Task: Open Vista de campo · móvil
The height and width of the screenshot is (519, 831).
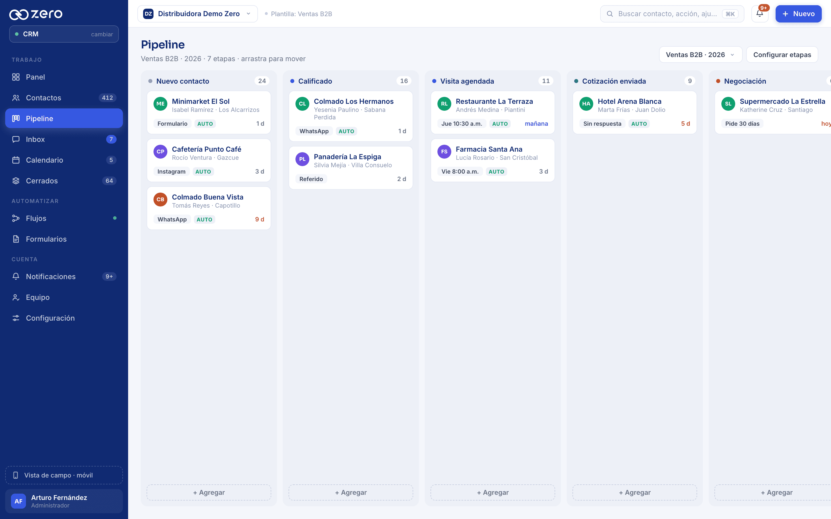Action: pos(64,475)
